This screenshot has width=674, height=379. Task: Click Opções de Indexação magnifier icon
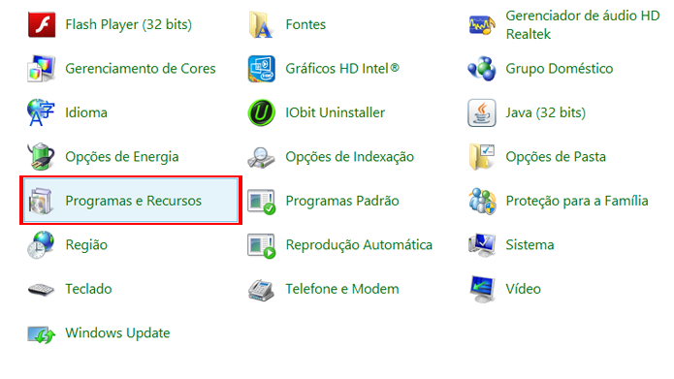[261, 158]
